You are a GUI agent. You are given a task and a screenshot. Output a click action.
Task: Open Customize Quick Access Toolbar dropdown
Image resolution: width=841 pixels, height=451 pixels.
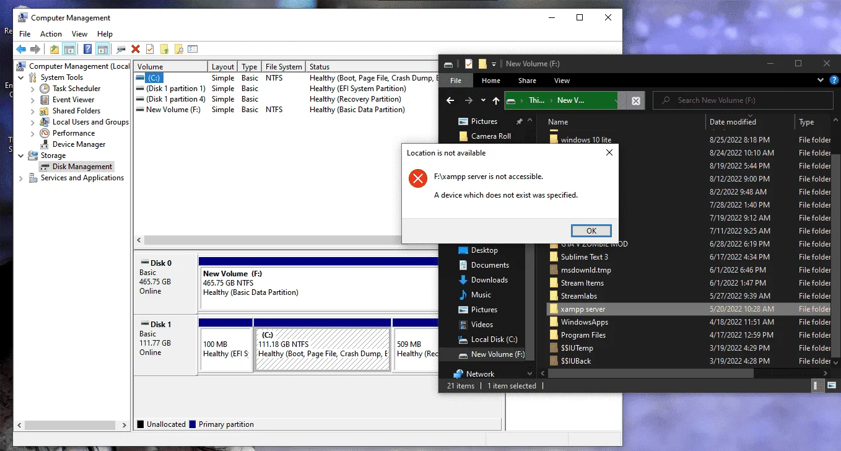pos(494,64)
